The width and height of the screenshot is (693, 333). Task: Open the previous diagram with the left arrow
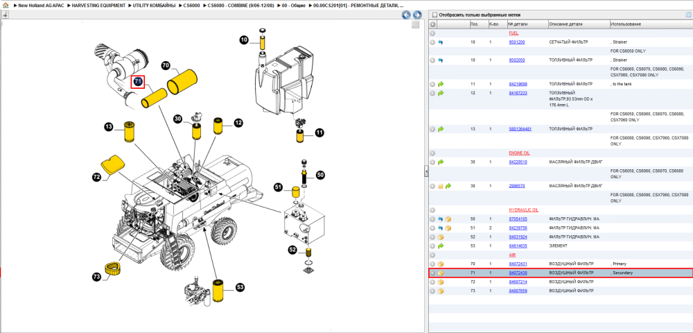click(x=406, y=15)
